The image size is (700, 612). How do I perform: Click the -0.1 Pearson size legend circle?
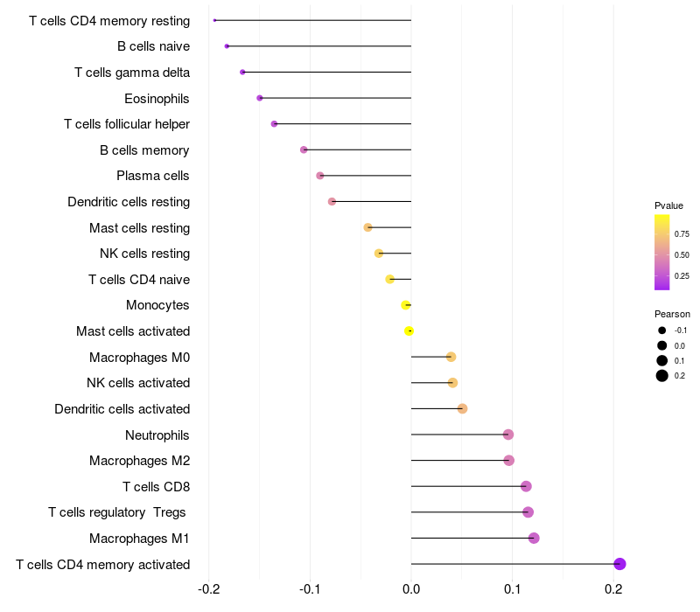pos(662,330)
